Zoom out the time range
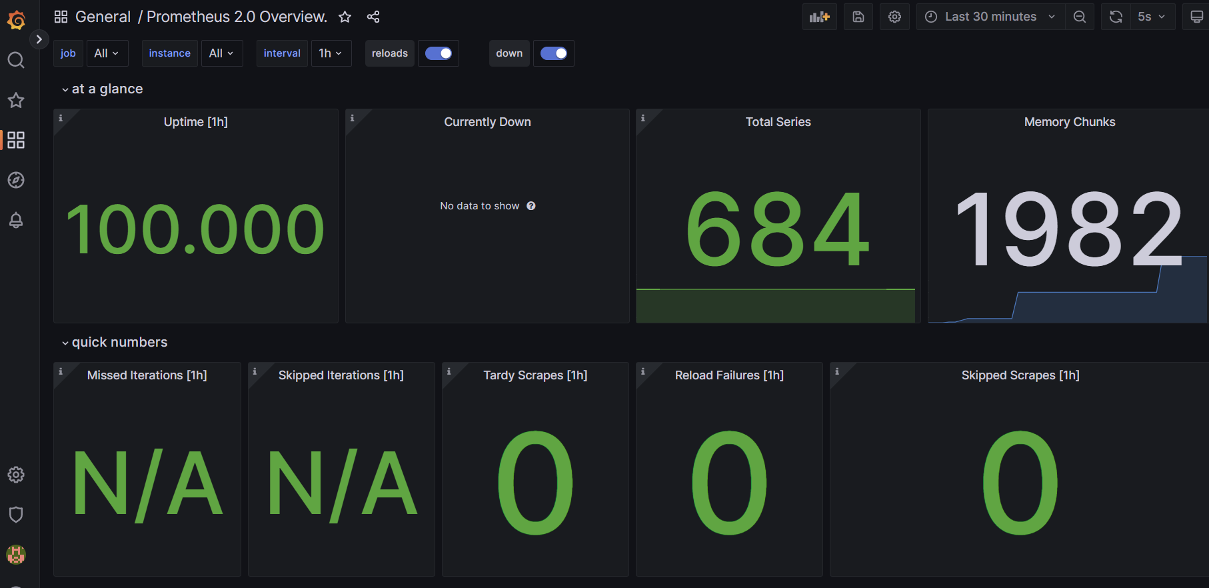 (x=1080, y=17)
